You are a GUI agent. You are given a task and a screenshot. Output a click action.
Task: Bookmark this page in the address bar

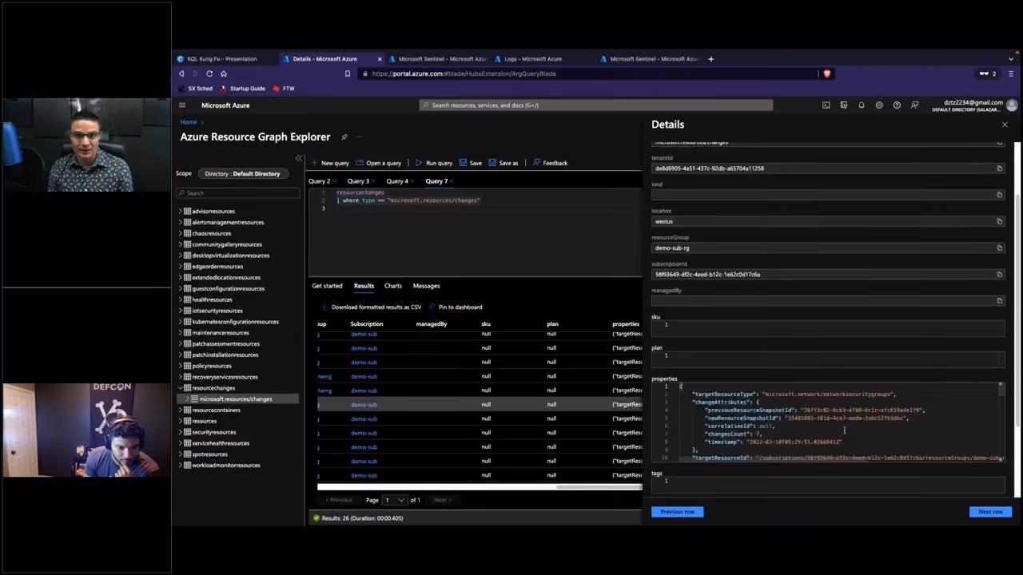[348, 73]
